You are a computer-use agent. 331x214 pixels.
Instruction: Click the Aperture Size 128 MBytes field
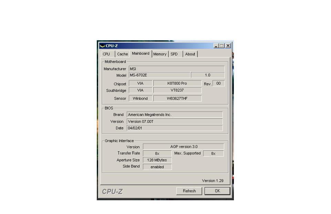[x=157, y=160]
